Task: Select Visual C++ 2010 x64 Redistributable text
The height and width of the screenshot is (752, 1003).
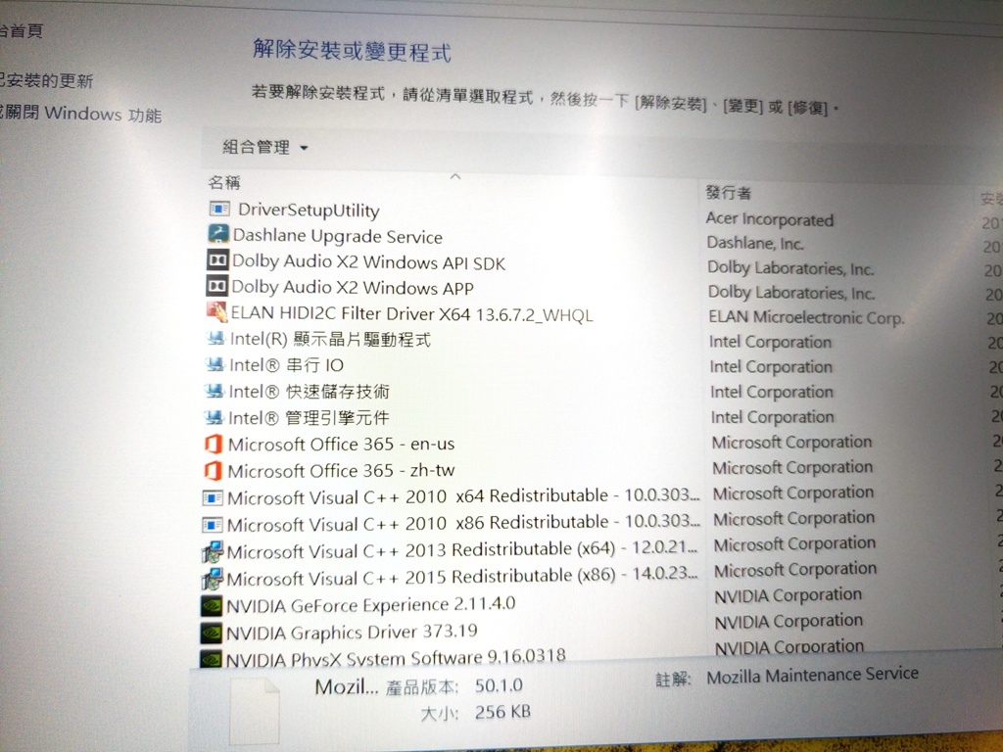Action: [x=463, y=496]
